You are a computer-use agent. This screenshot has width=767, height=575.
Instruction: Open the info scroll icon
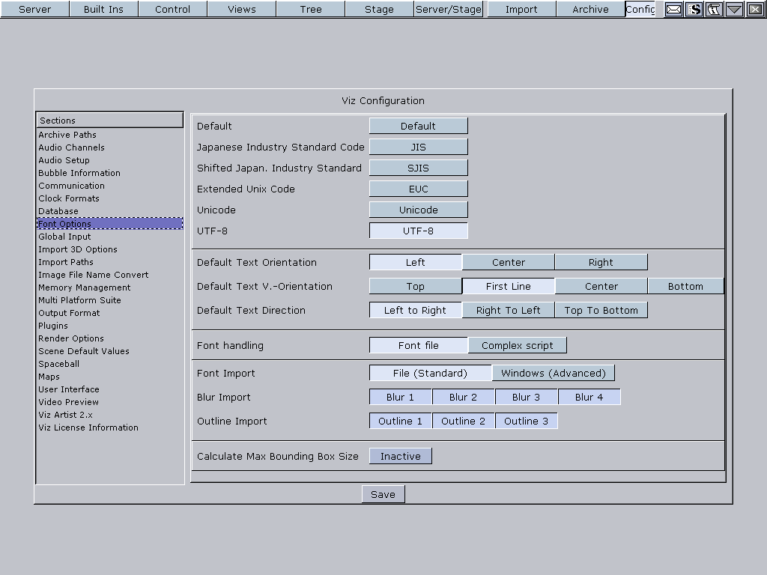[715, 9]
